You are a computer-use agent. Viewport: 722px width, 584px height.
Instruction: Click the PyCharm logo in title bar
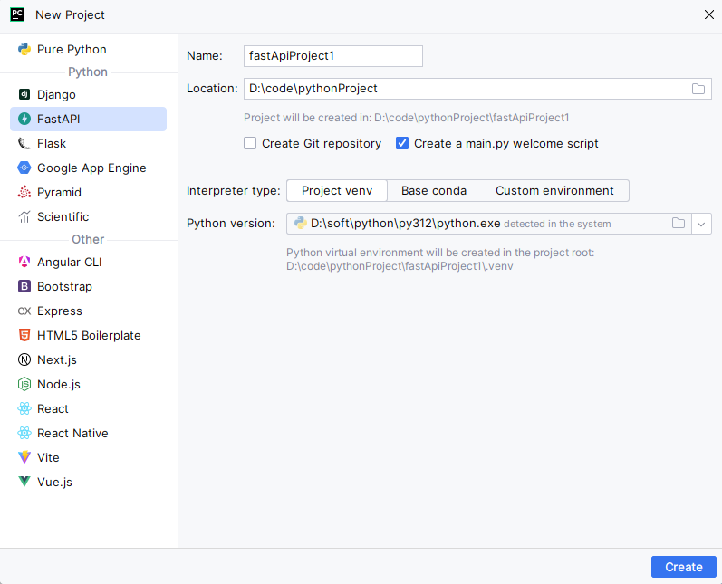pos(17,14)
